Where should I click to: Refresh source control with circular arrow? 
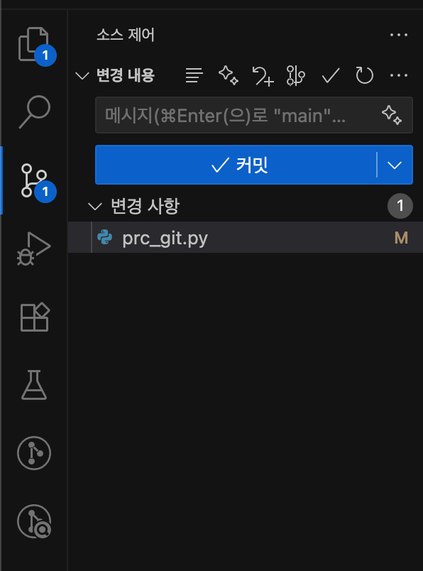(x=364, y=75)
